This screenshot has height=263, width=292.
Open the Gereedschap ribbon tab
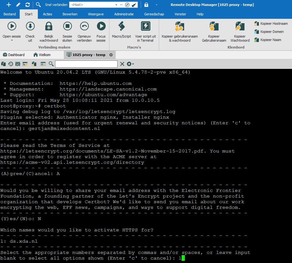(x=154, y=14)
